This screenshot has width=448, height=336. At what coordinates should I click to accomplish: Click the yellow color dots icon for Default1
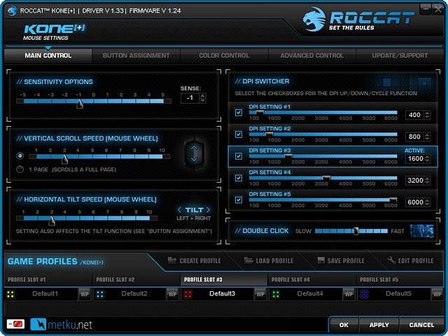(x=10, y=294)
